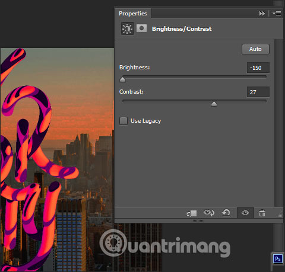Reset adjustment to defaults icon

pyautogui.click(x=226, y=213)
